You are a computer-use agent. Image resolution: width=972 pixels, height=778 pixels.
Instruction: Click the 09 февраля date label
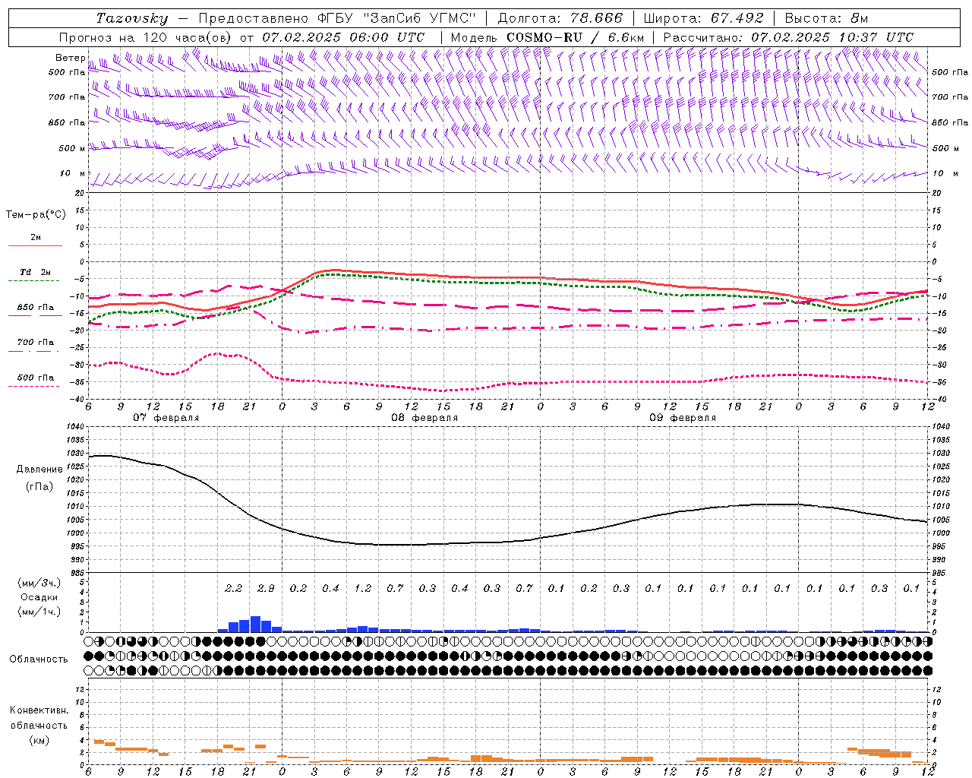[x=683, y=418]
